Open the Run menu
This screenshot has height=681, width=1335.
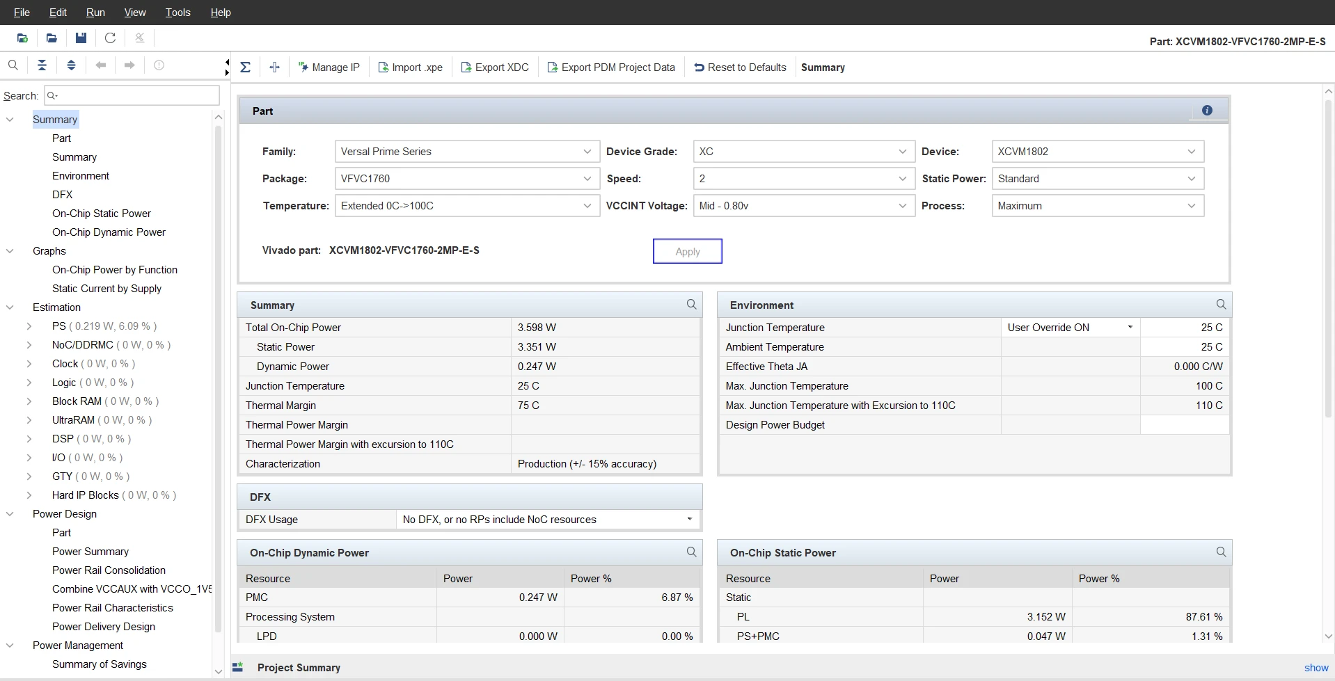[95, 13]
